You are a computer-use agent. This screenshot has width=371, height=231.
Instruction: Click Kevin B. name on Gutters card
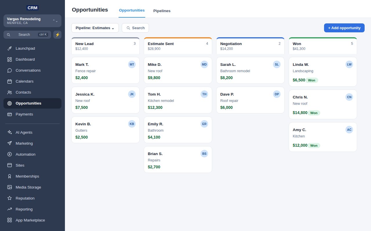point(83,124)
